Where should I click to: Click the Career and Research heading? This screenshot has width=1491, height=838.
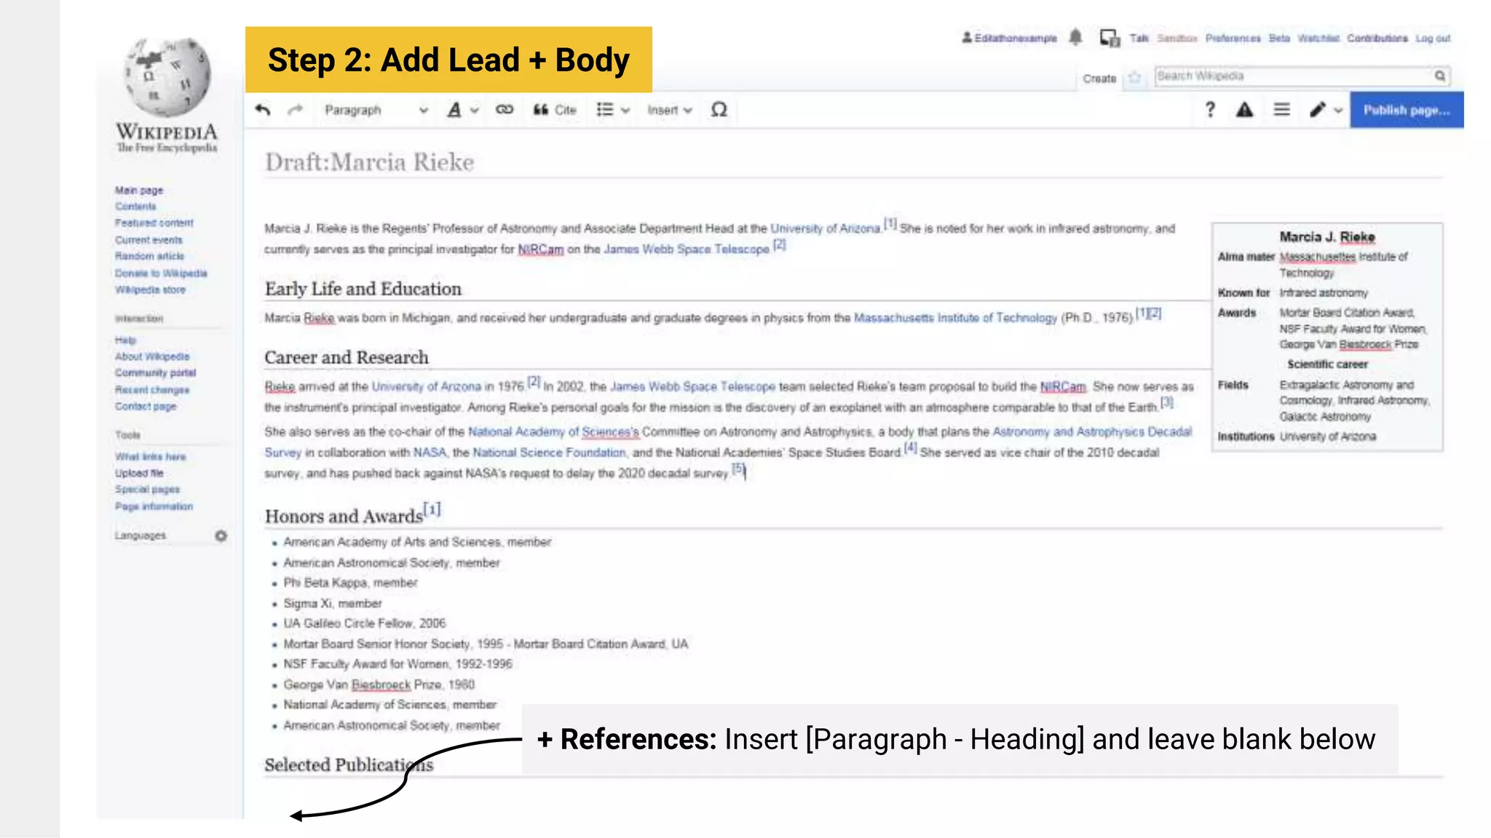click(x=347, y=357)
